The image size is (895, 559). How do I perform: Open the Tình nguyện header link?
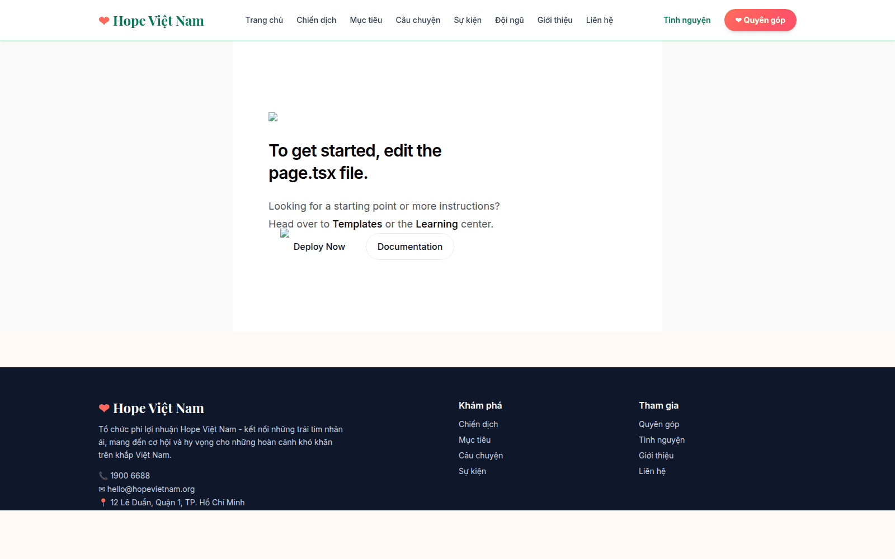686,20
